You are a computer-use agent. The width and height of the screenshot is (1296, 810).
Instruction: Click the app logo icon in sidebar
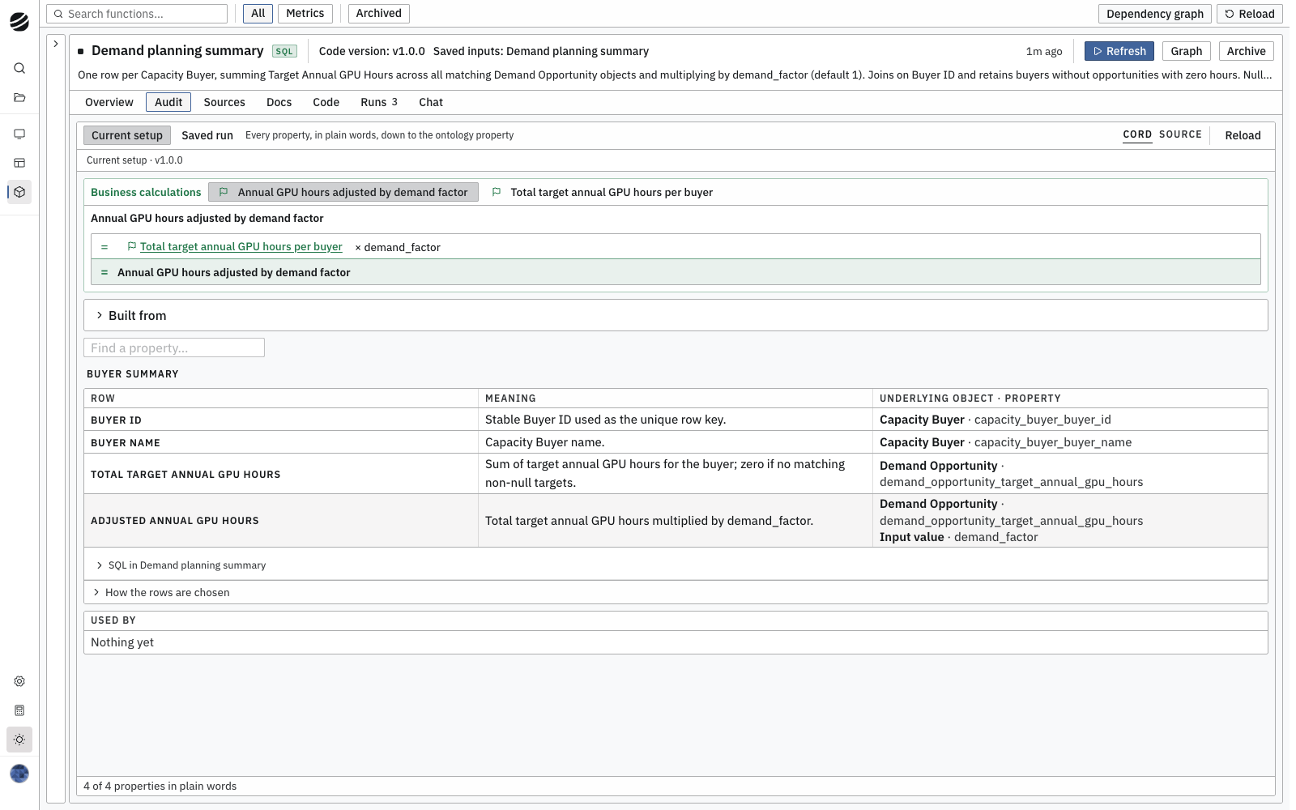click(19, 22)
